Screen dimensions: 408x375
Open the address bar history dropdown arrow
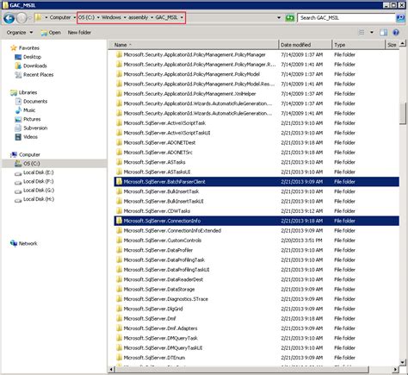coord(279,18)
